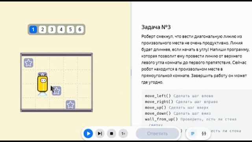This screenshot has width=252, height=142.
Task: Select test level 2
Action: pyautogui.click(x=43, y=30)
